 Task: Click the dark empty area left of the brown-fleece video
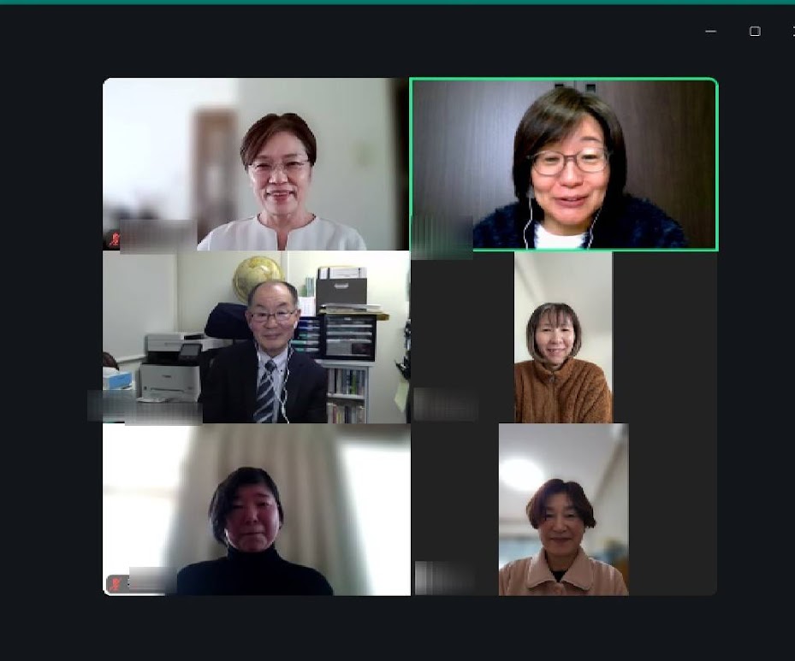coord(463,319)
